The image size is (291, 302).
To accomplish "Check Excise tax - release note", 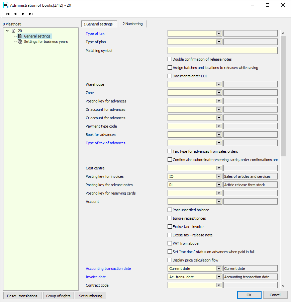I will point(170,235).
